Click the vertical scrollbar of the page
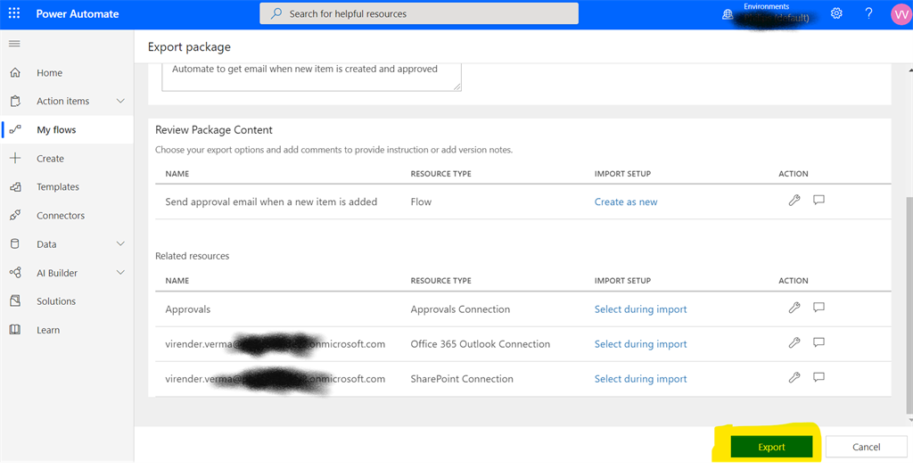913x469 pixels. pyautogui.click(x=909, y=307)
